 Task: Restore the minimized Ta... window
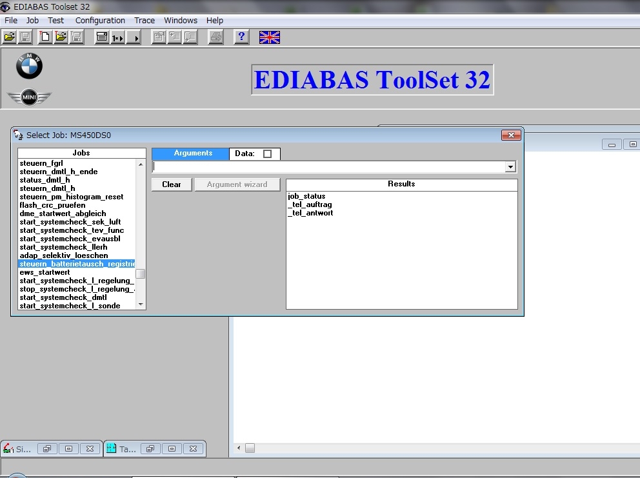[150, 448]
